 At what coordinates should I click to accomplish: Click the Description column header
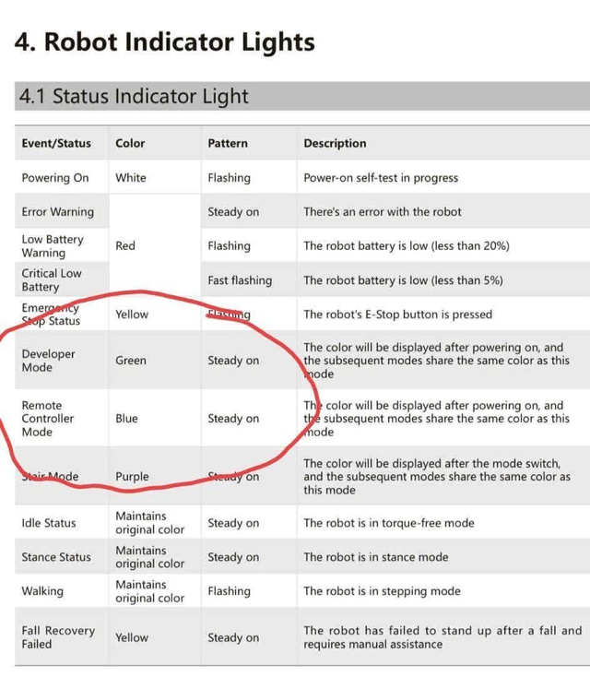tap(335, 144)
